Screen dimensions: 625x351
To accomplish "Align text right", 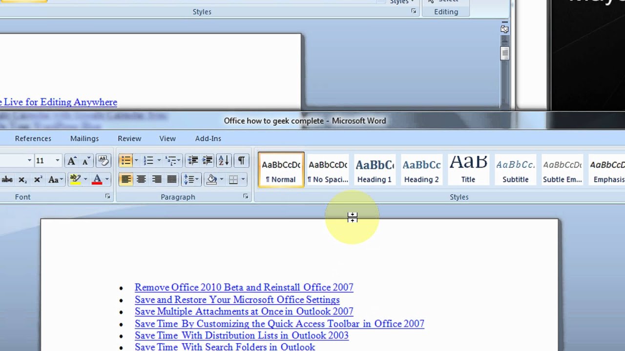I will click(156, 179).
